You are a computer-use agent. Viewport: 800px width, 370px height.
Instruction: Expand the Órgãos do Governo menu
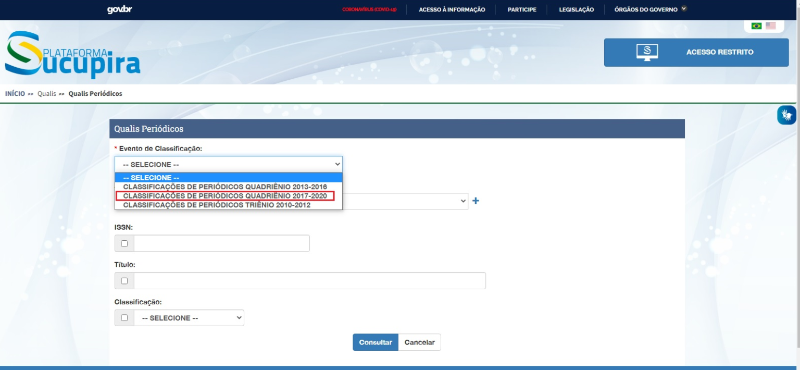(x=651, y=9)
